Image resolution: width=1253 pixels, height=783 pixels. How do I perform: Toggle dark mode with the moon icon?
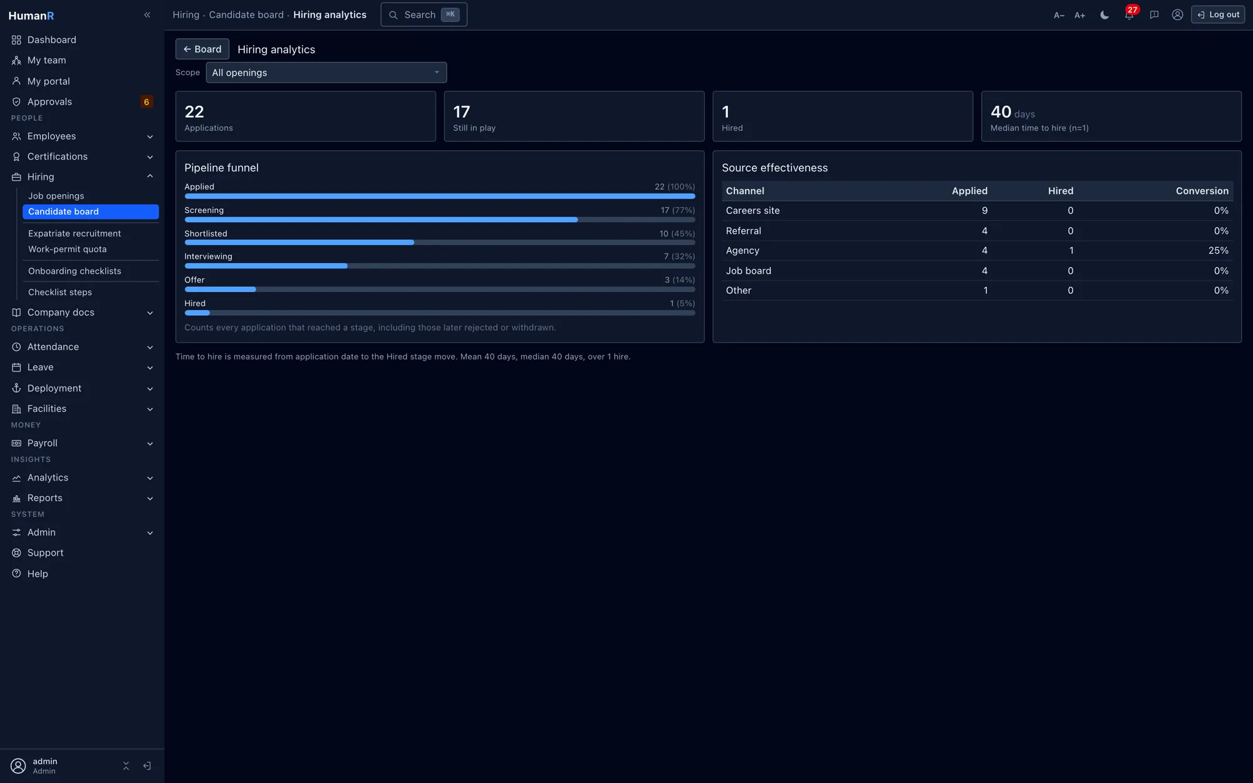tap(1105, 14)
